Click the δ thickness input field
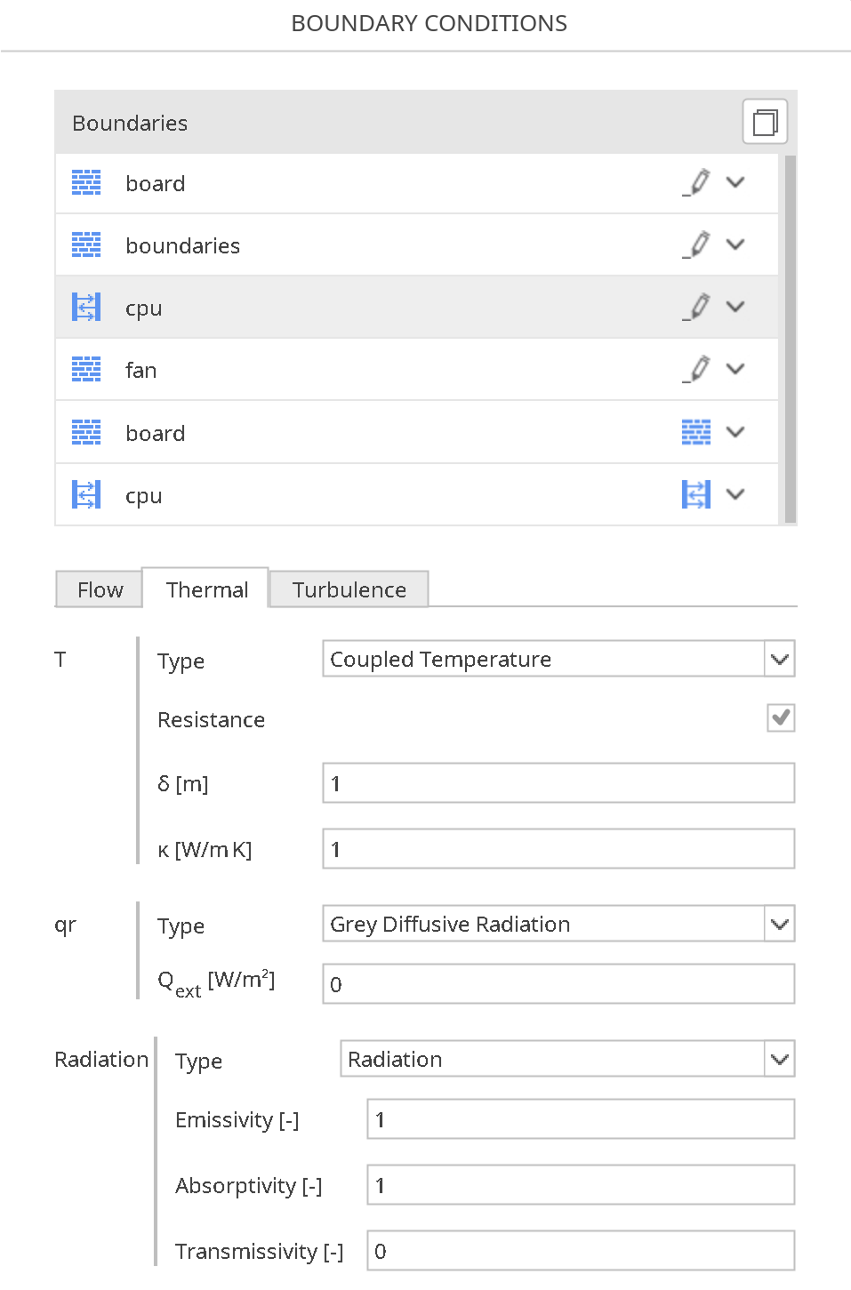851x1290 pixels. tap(558, 782)
